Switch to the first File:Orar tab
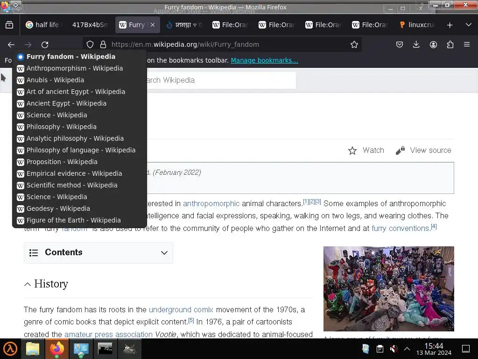This screenshot has height=359, width=478. coord(231,25)
